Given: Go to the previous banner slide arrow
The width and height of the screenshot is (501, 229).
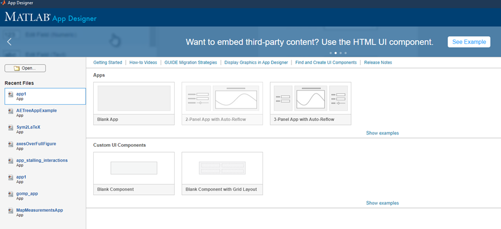Looking at the screenshot, I should 9,42.
